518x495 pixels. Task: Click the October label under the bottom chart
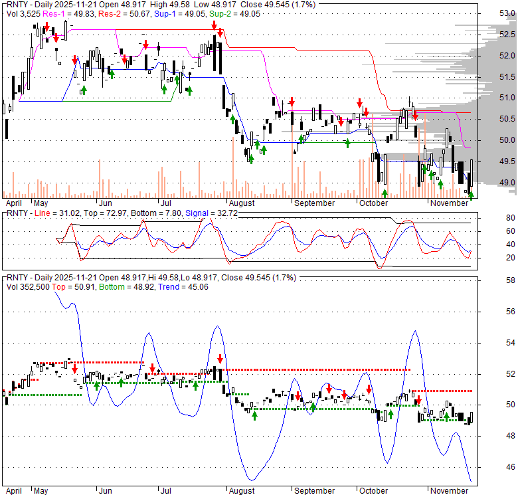point(374,491)
